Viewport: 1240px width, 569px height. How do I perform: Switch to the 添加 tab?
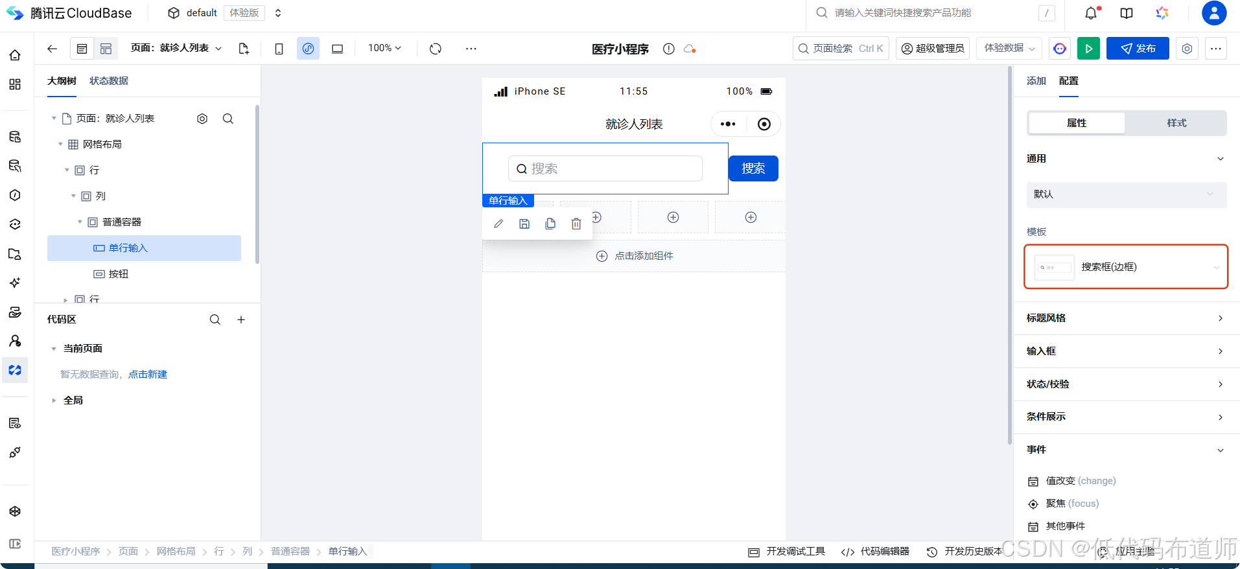1036,81
